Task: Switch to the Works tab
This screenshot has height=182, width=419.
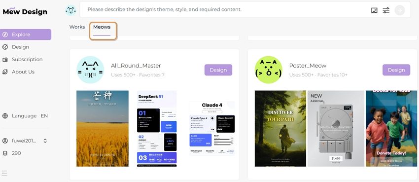Action: [77, 27]
